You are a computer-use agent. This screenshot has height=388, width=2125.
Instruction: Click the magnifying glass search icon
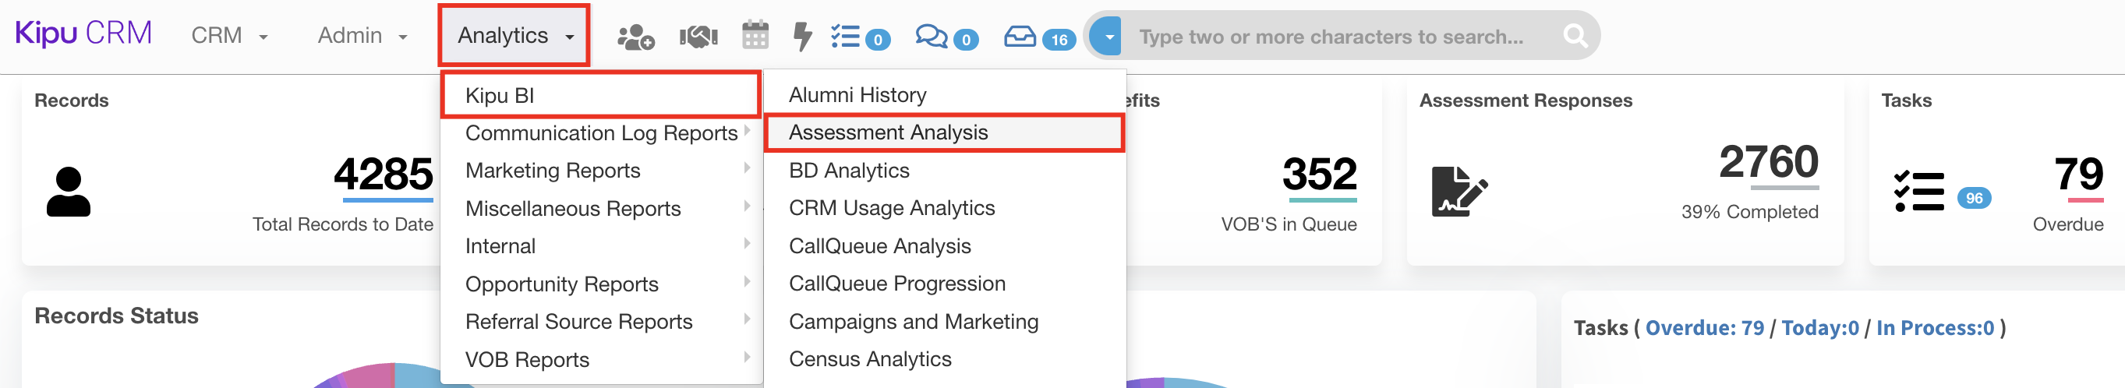1574,37
